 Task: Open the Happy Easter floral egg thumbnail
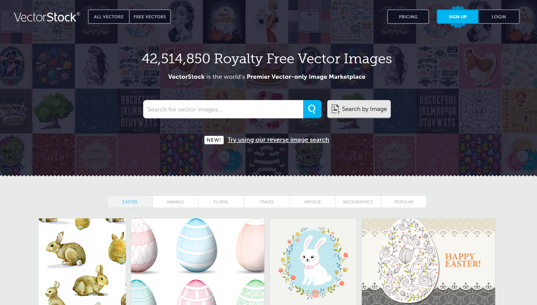click(428, 262)
